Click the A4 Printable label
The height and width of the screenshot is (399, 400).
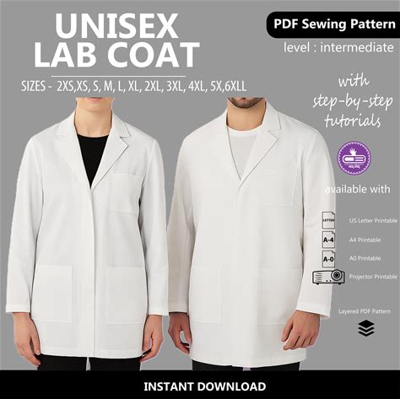[365, 240]
